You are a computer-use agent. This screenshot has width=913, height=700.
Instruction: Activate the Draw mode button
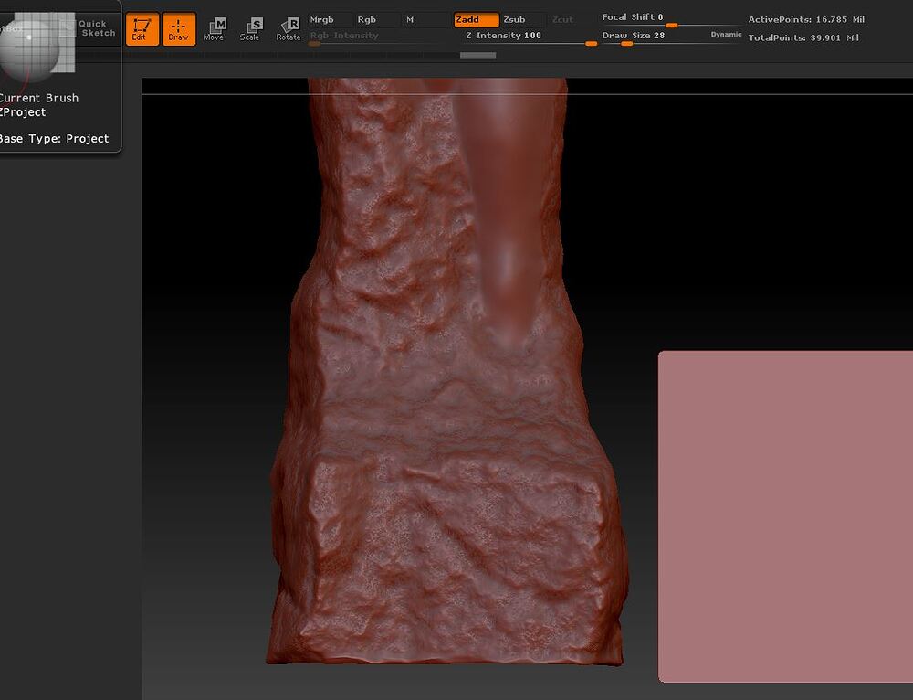click(x=179, y=28)
